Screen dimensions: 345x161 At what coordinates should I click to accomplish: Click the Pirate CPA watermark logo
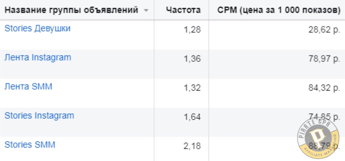[x=318, y=138]
